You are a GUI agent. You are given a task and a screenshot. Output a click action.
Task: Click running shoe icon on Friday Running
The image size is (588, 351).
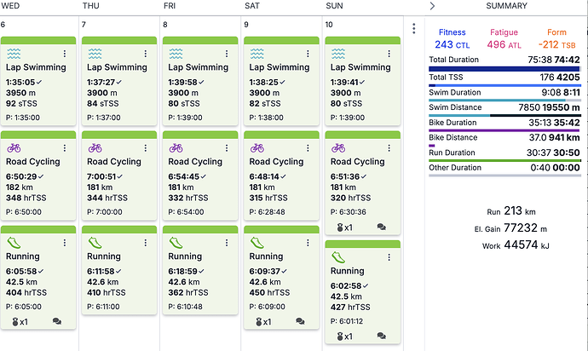coord(176,243)
